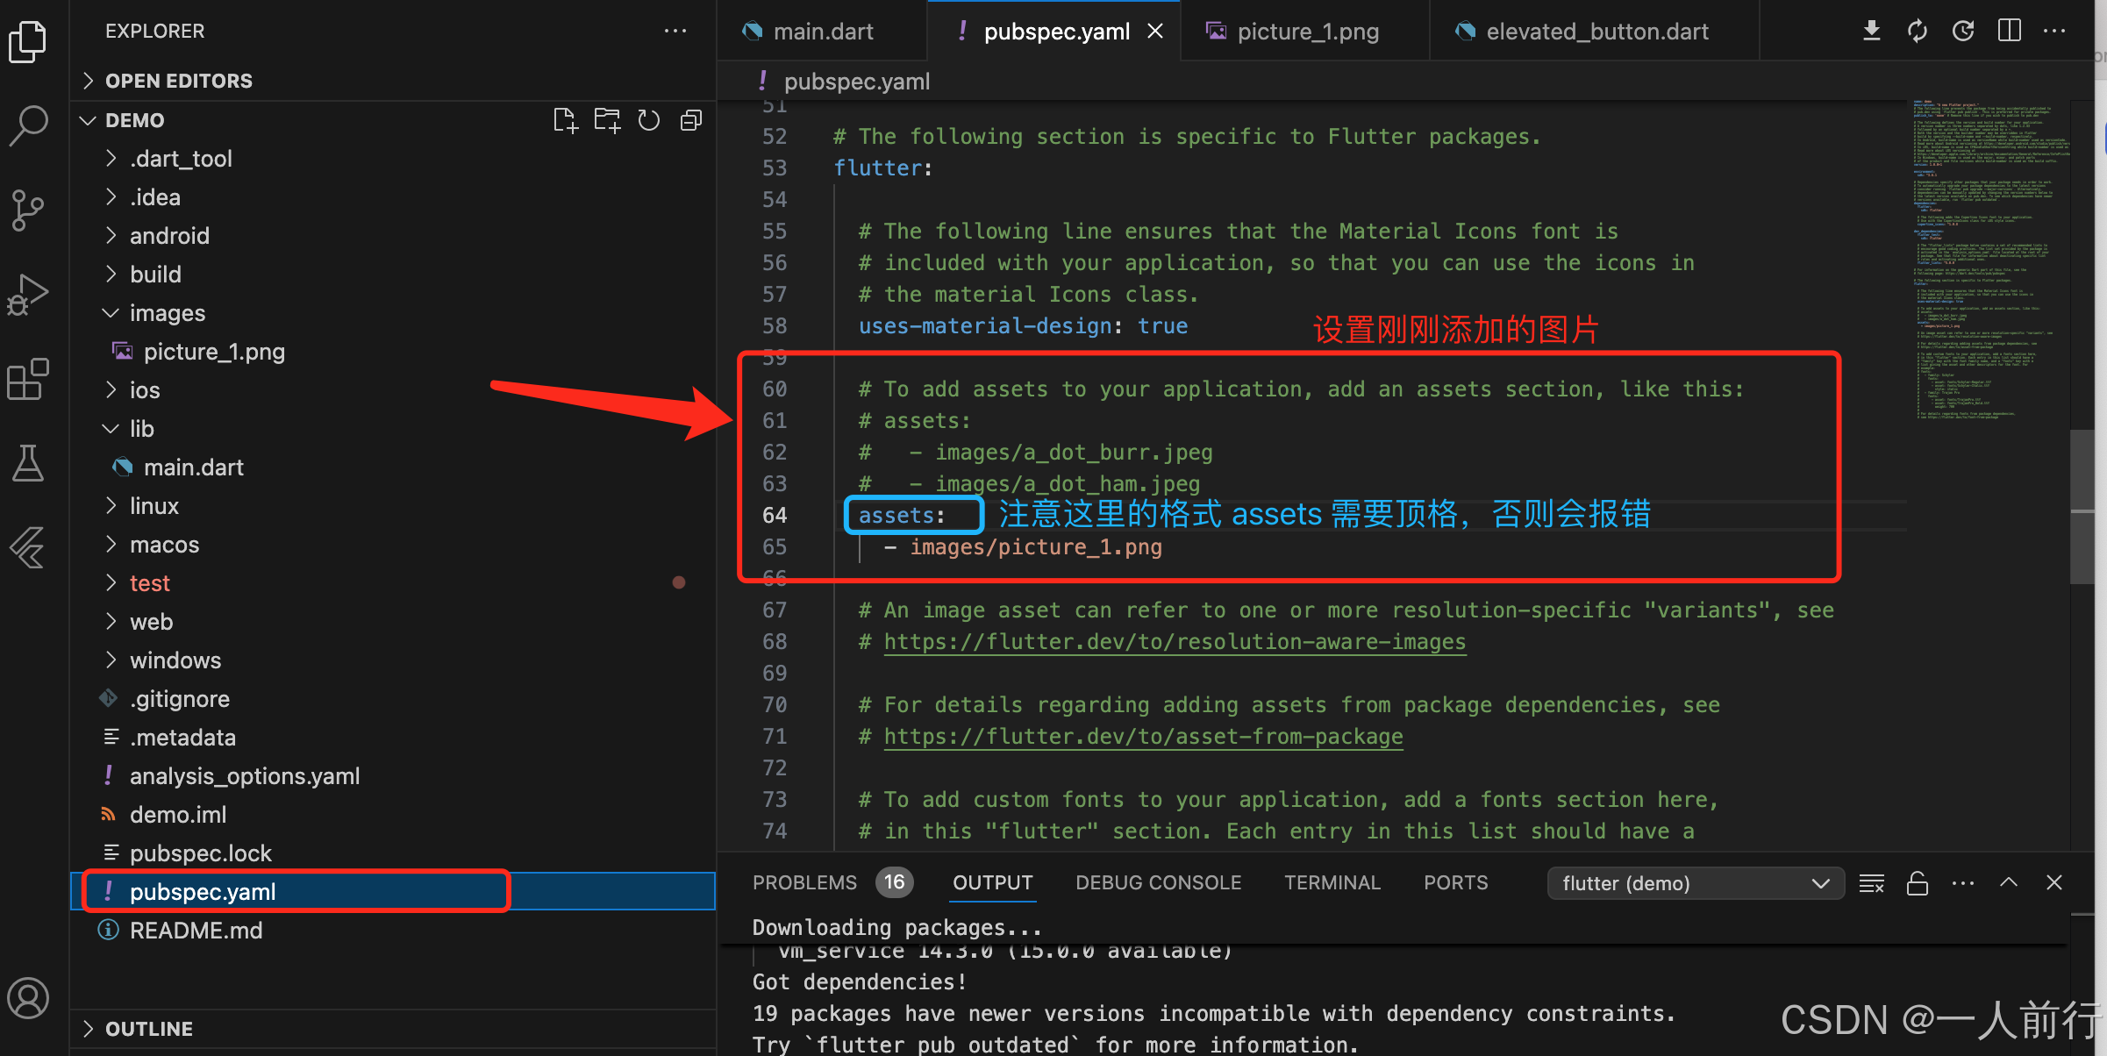
Task: Open the TERMINAL panel tab
Action: click(x=1332, y=882)
